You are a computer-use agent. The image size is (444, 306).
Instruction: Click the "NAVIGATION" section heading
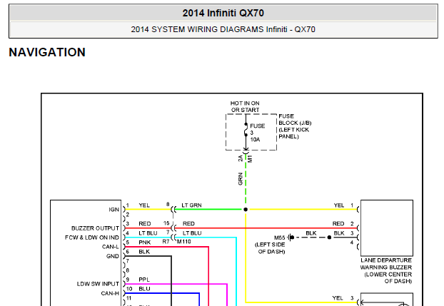click(x=47, y=52)
